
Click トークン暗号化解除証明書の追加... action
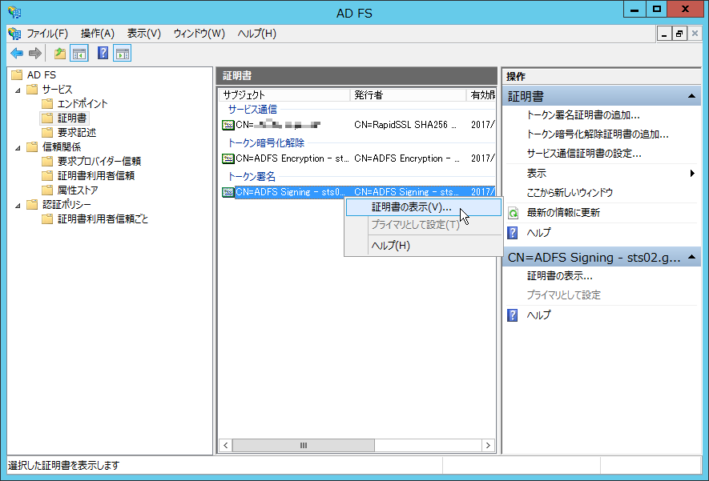(598, 134)
